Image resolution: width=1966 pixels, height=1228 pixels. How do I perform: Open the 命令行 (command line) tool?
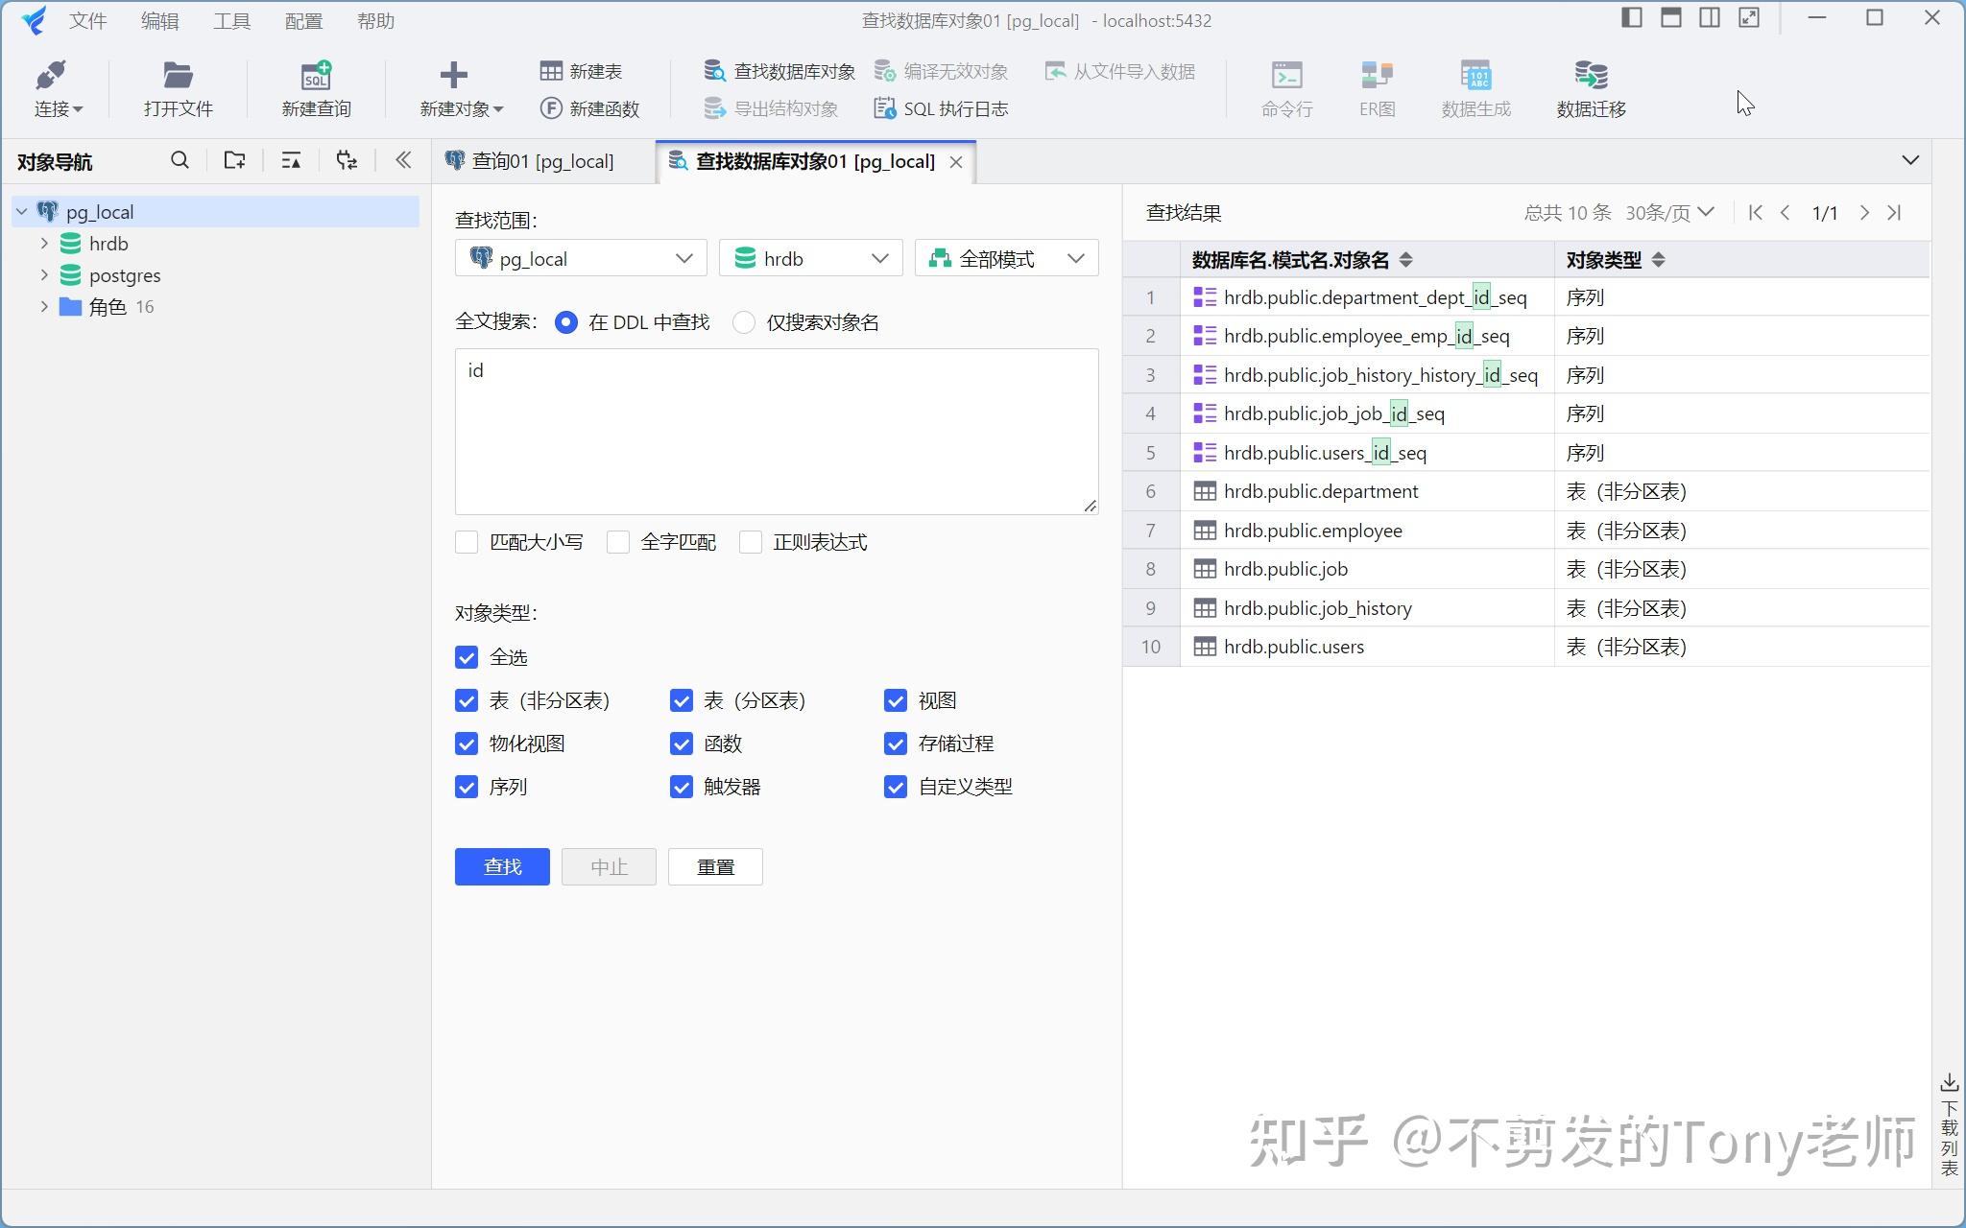click(x=1285, y=88)
